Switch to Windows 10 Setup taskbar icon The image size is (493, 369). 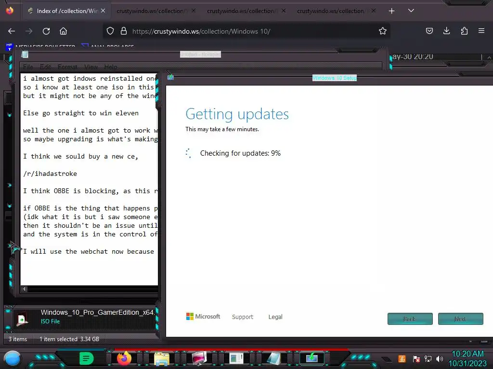(311, 358)
